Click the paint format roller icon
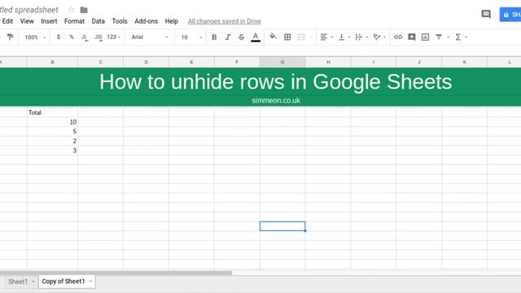The image size is (521, 293). pyautogui.click(x=11, y=37)
